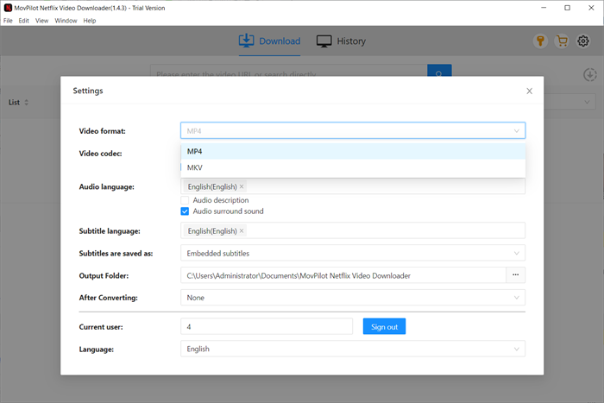Choose MKV video format option

pyautogui.click(x=353, y=167)
